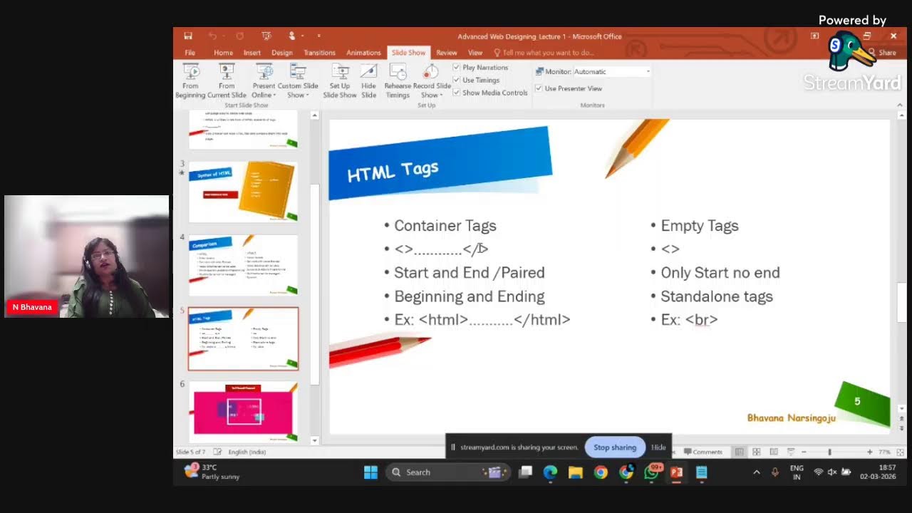The width and height of the screenshot is (912, 513).
Task: Open the File tab
Action: 190,53
